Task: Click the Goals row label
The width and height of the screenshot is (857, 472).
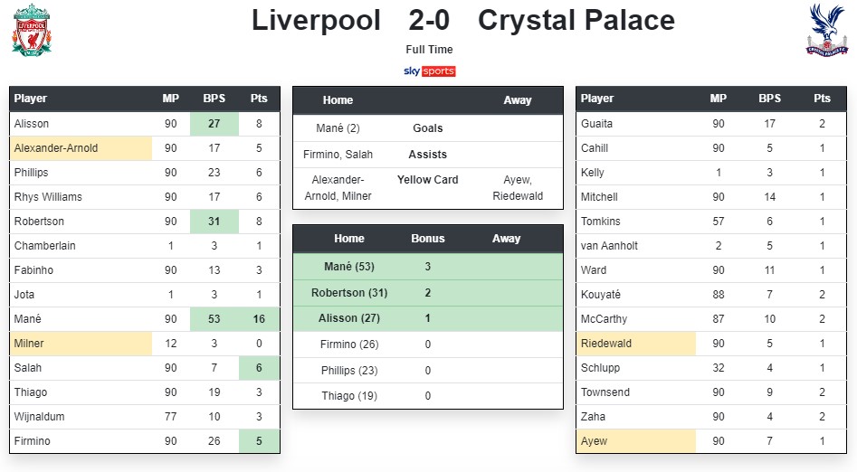Action: click(428, 128)
